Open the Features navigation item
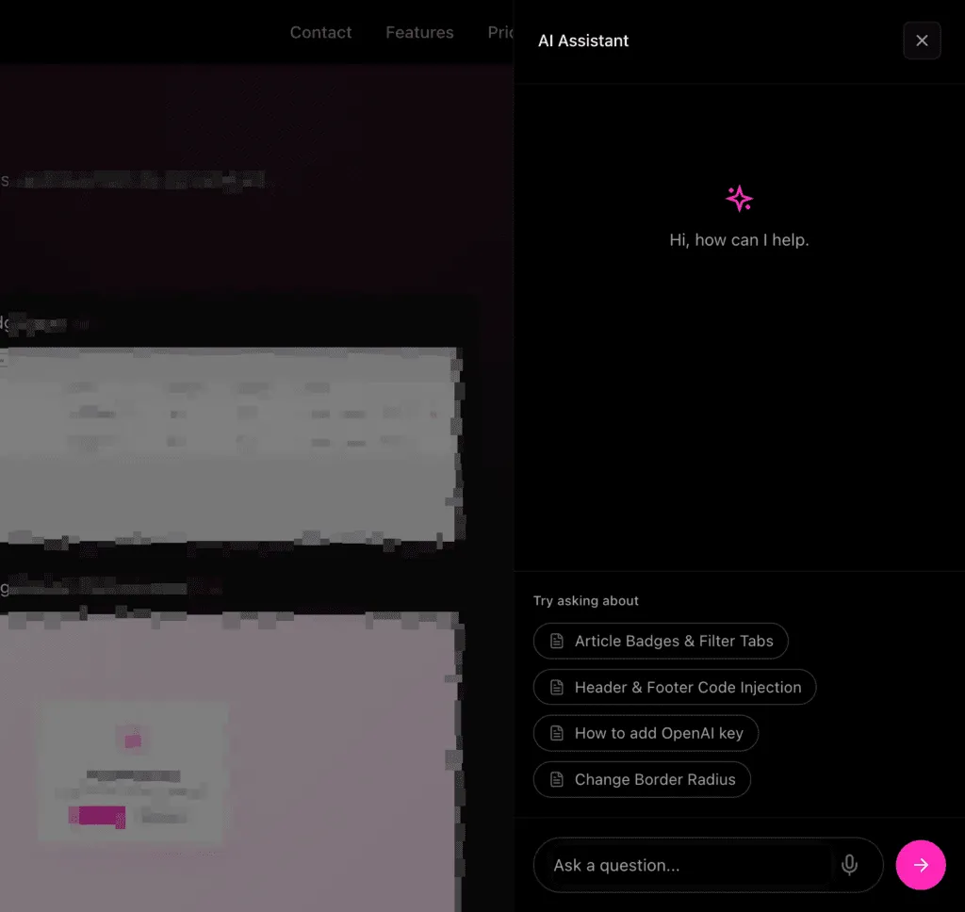This screenshot has height=912, width=965. [419, 32]
